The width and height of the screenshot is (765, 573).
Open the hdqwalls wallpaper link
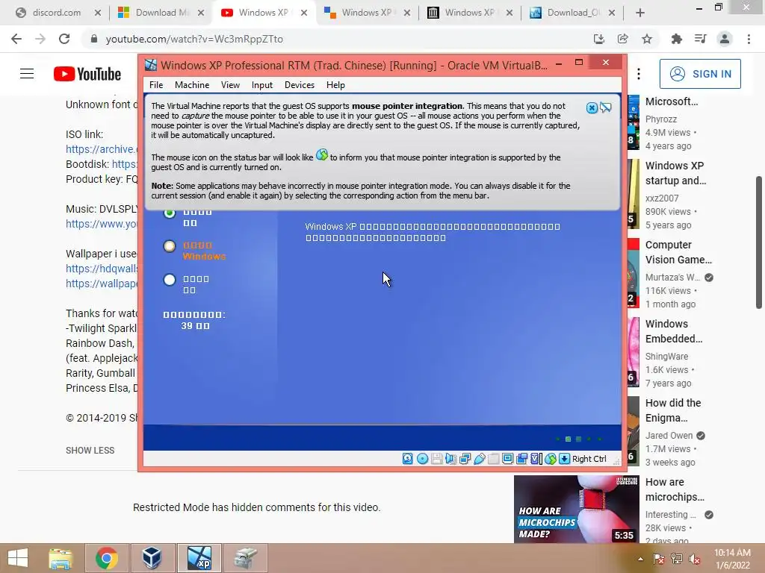point(102,269)
